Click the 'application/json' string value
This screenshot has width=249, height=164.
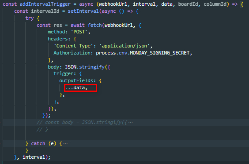(x=124, y=46)
